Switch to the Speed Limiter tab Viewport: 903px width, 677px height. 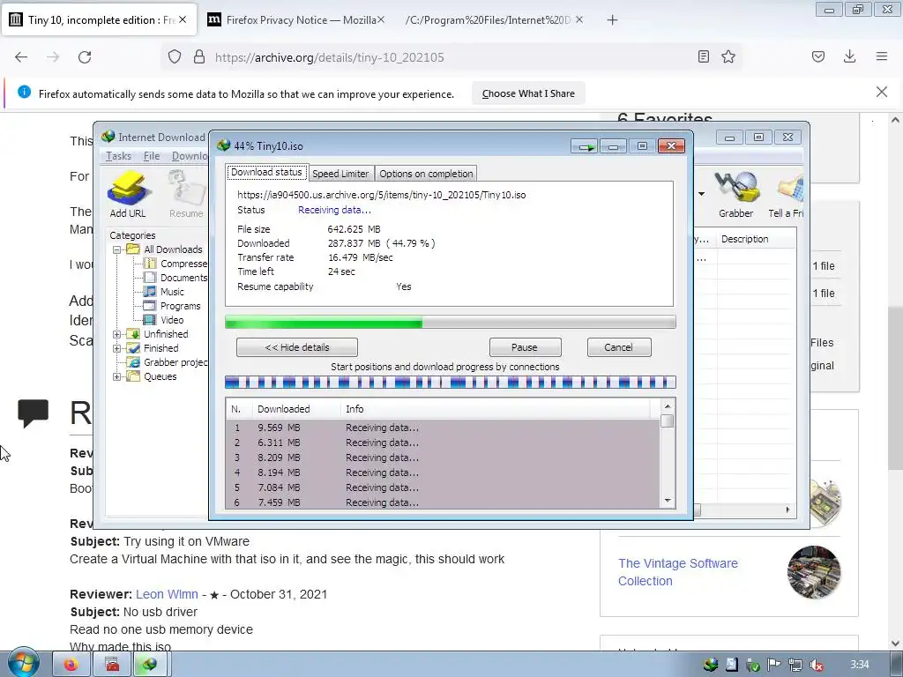(x=340, y=174)
